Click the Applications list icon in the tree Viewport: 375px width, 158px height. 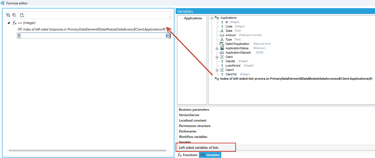pyautogui.click(x=217, y=18)
